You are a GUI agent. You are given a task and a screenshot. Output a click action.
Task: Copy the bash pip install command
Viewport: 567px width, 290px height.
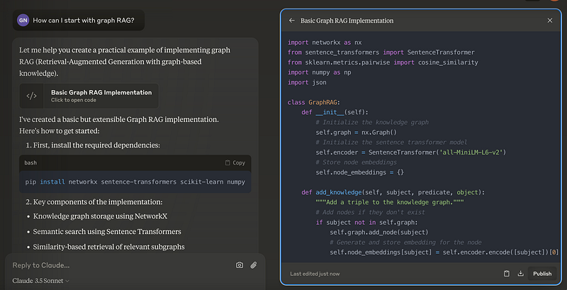pyautogui.click(x=235, y=162)
